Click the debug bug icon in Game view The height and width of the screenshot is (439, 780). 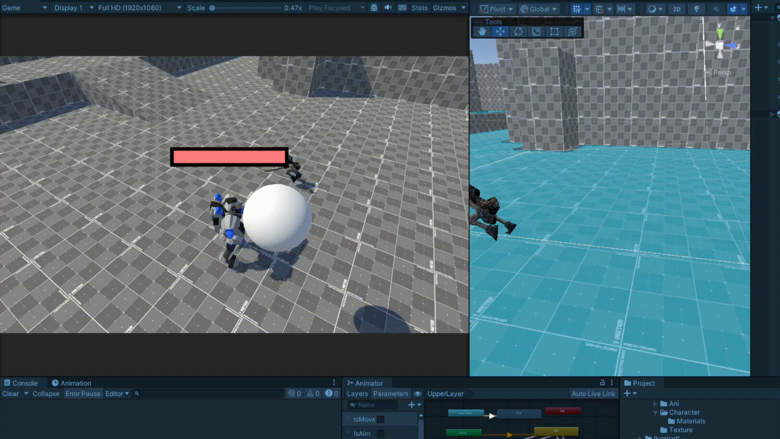374,8
